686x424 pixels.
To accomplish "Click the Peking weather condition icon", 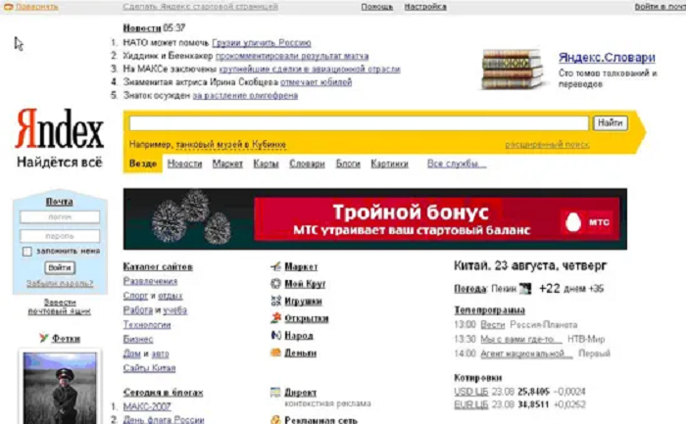I will pyautogui.click(x=525, y=289).
